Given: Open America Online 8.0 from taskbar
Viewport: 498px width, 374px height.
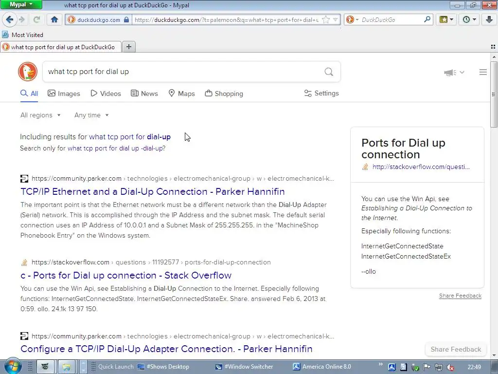Looking at the screenshot, I should (x=322, y=367).
